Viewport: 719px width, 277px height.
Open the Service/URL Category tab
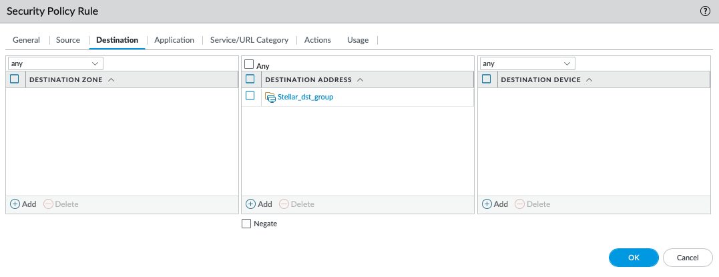tap(249, 40)
